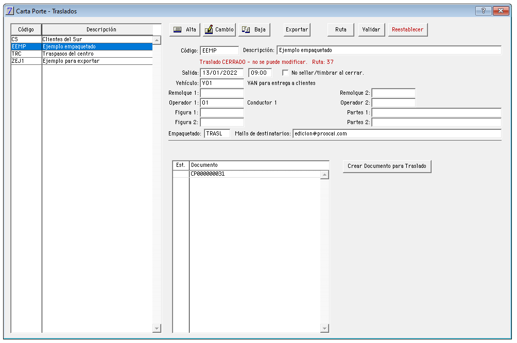Screen dimensions: 517x343
Task: Open the Ruta button
Action: click(340, 30)
